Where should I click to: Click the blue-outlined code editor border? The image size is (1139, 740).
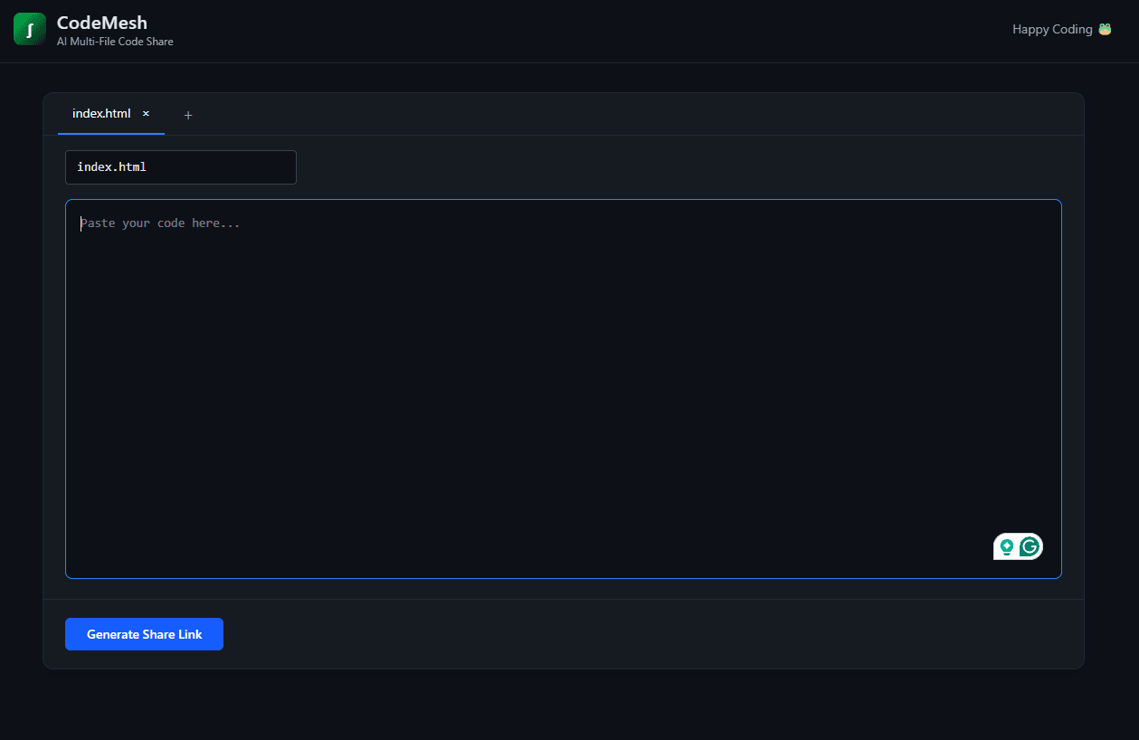(563, 200)
